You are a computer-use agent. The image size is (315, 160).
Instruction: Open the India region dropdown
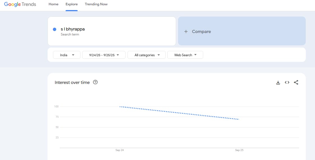point(67,55)
